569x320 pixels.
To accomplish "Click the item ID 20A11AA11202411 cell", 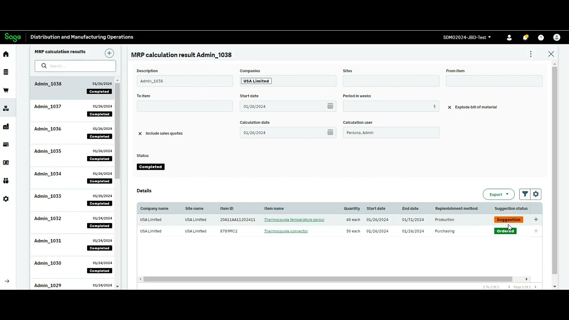I will [238, 220].
